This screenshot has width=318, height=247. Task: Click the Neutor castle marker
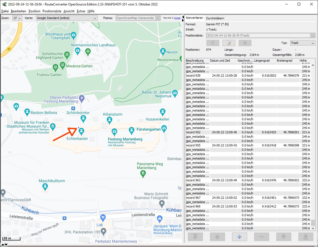pyautogui.click(x=163, y=52)
